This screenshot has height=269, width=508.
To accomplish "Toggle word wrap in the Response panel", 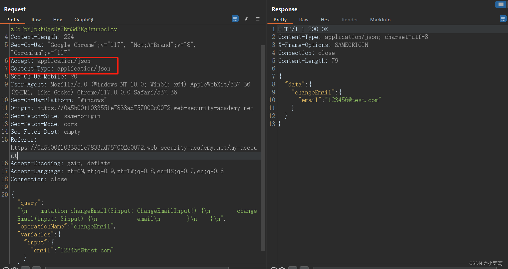I will pos(503,19).
